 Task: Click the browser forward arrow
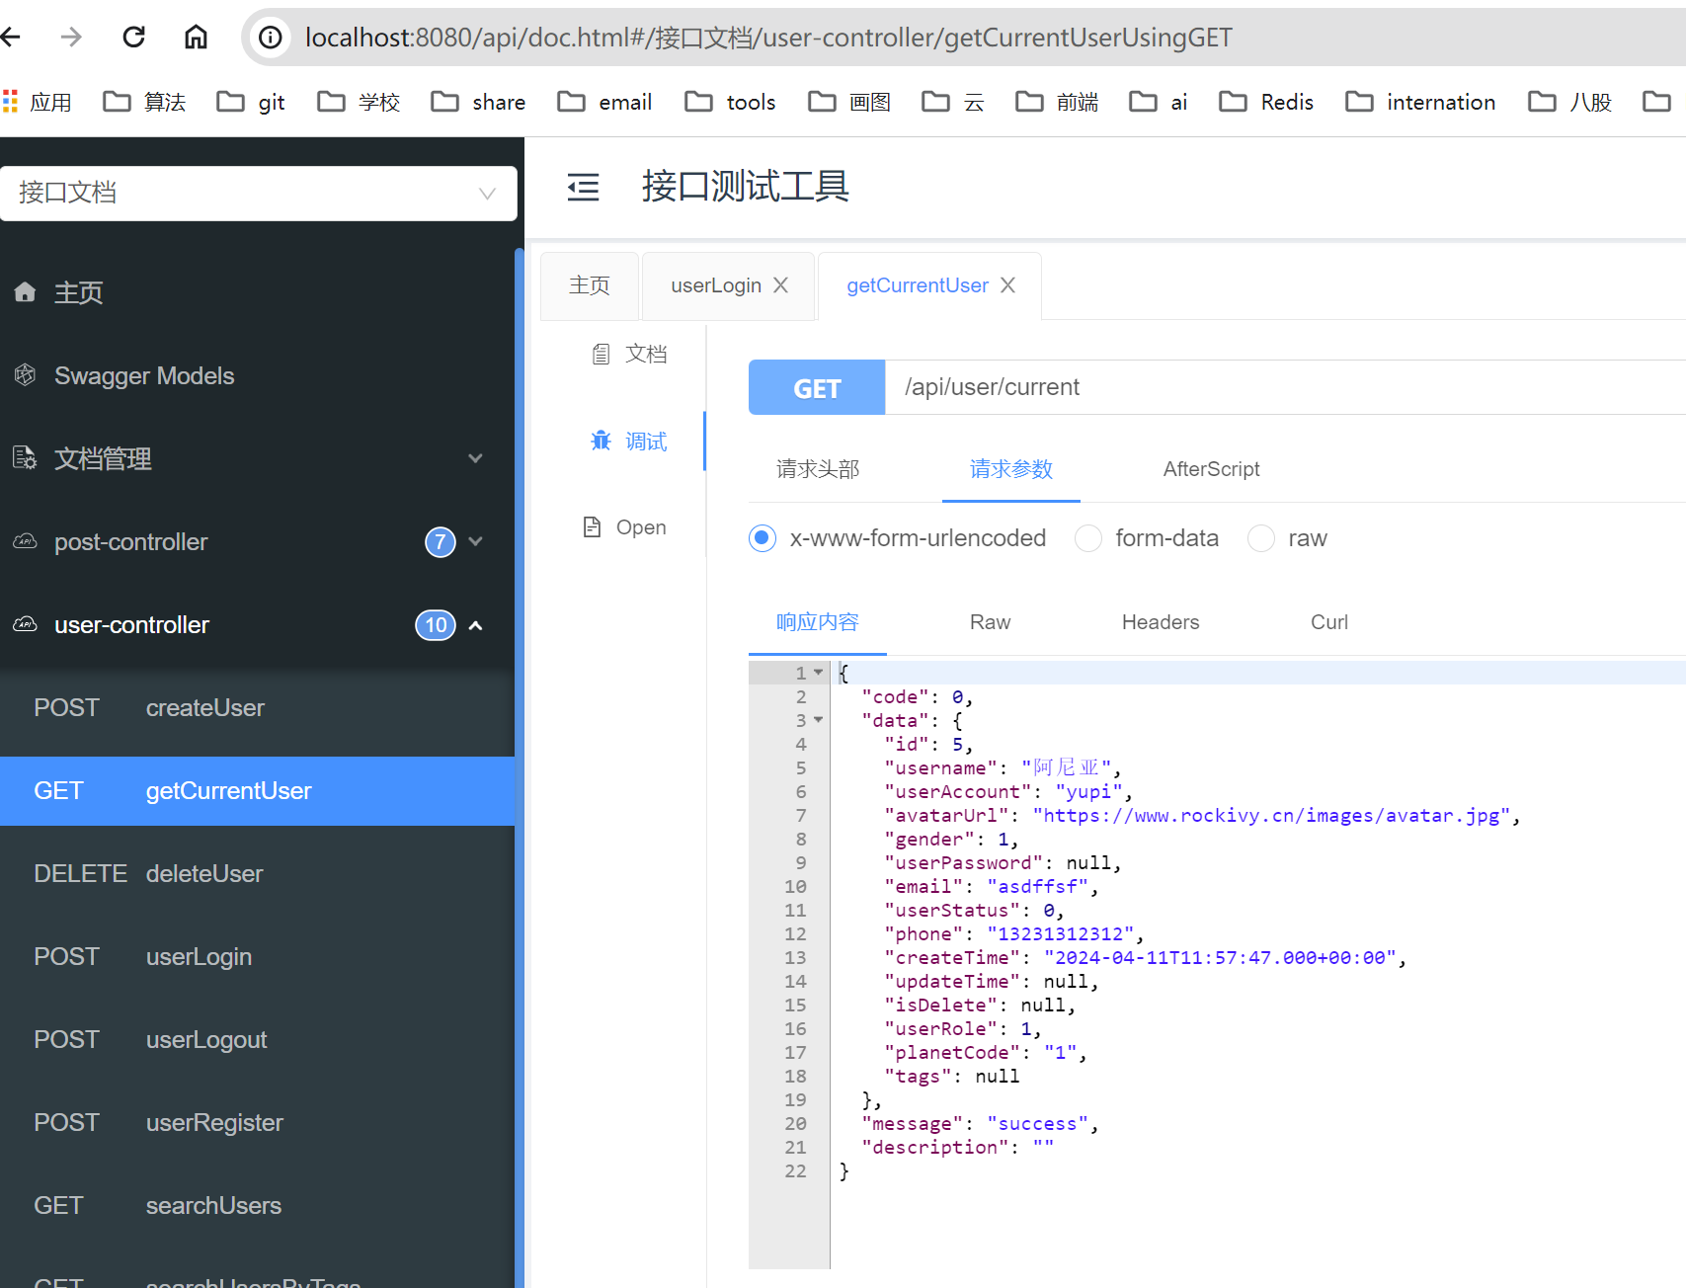pos(71,38)
